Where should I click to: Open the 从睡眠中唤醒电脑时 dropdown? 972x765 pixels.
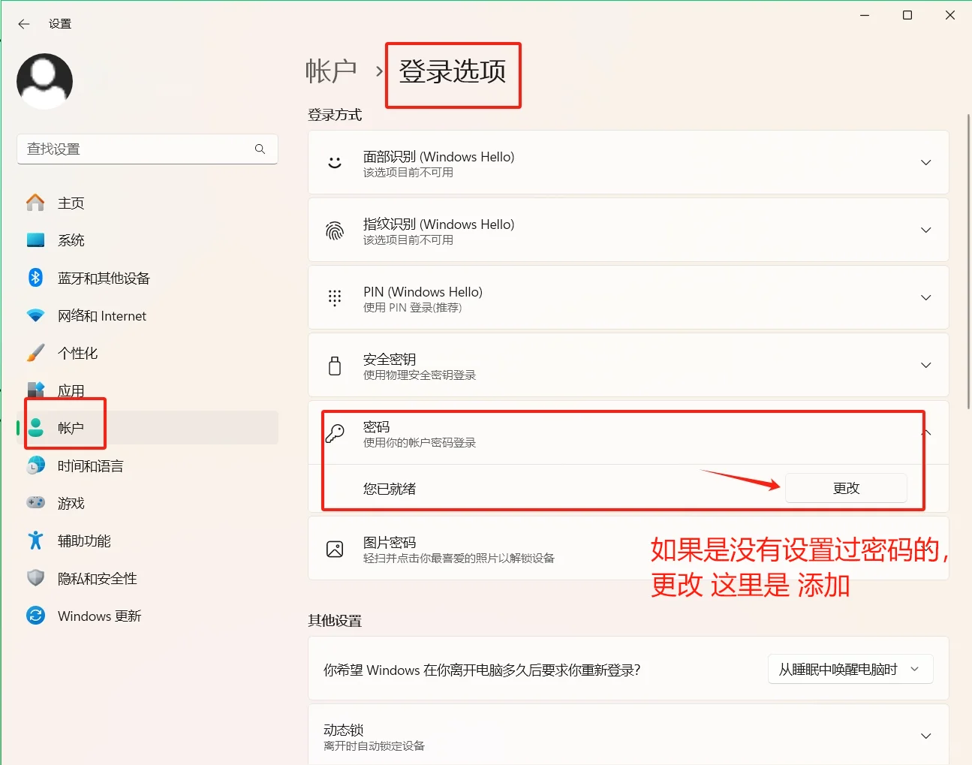[850, 669]
